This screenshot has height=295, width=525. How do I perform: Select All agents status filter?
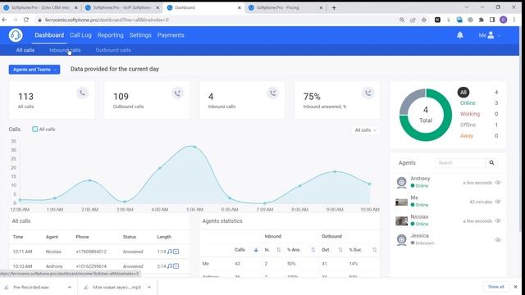click(x=463, y=93)
